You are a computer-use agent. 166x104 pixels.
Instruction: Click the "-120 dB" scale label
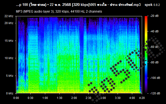(155, 93)
